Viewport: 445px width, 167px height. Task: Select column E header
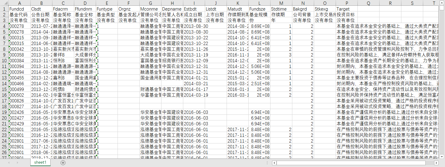point(107,3)
